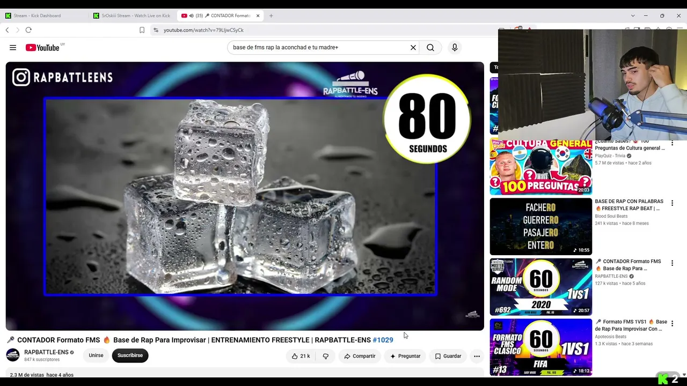Close the CONTADOR Formato YouTube tab
The image size is (687, 386).
point(258,16)
